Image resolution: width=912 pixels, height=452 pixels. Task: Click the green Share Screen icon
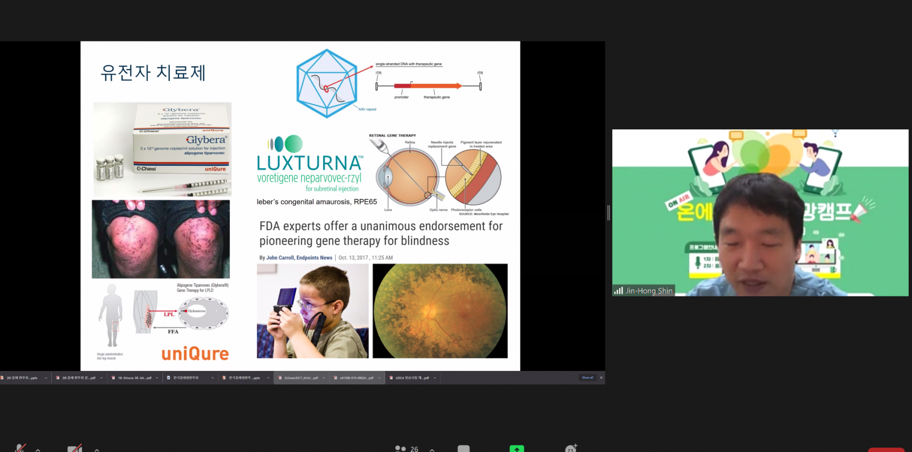coord(516,449)
